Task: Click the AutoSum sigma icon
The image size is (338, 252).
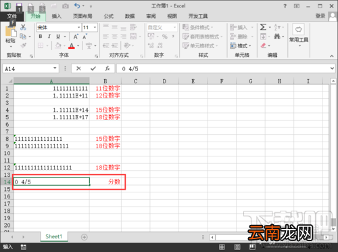Action: (263, 27)
